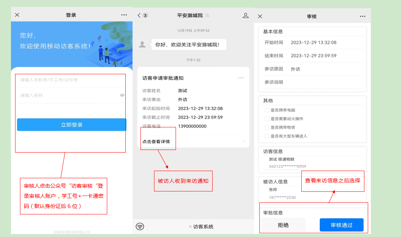Check the 是否携带电脑 checkbox
This screenshot has height=237, width=401.
point(267,110)
